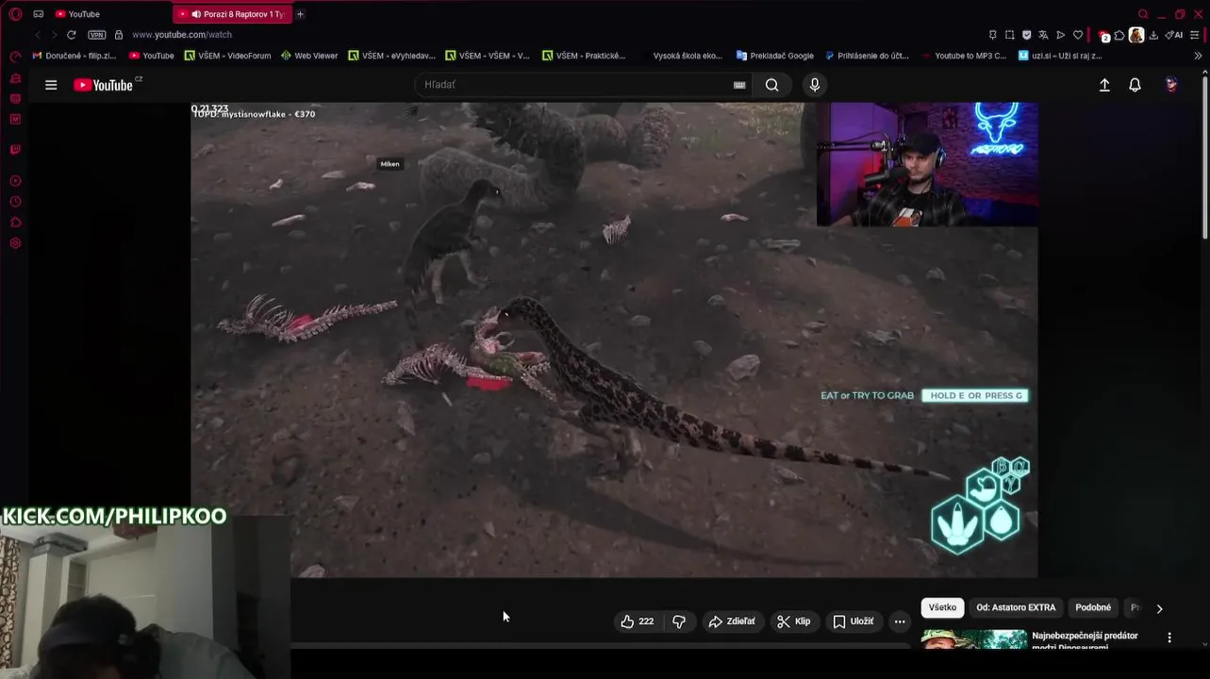Open the on-screen keyboard in search box
The image size is (1210, 679).
[739, 85]
